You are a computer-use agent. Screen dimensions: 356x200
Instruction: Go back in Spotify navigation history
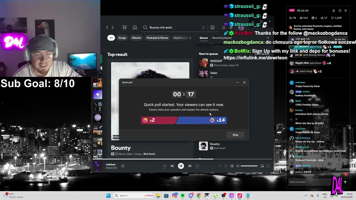tap(107, 27)
